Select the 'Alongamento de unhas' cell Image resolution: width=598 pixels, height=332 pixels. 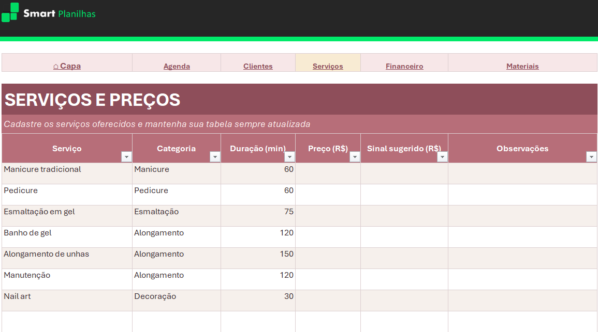tap(67, 259)
